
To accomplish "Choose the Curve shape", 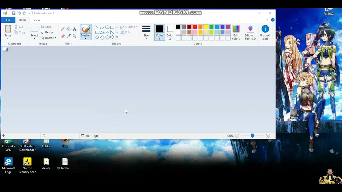I will 102,27.
